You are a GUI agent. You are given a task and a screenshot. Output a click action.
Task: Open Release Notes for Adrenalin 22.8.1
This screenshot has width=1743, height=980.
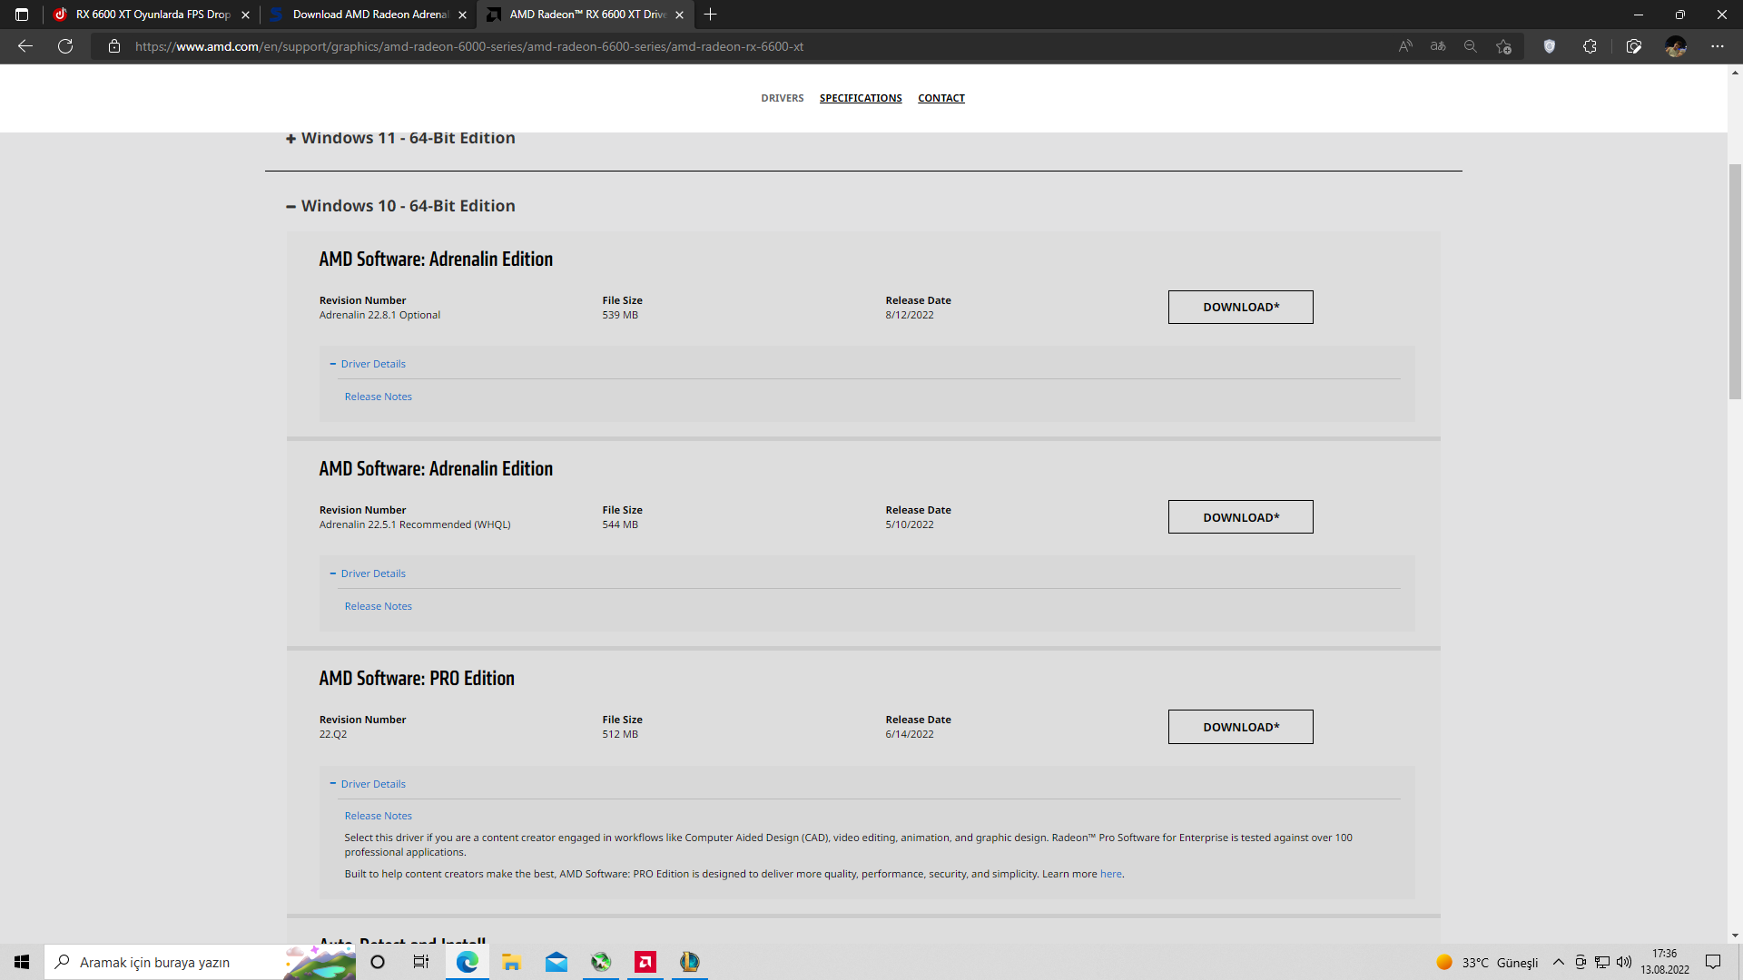378,397
